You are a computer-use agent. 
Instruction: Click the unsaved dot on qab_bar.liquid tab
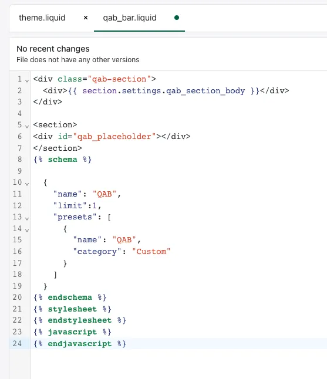pyautogui.click(x=177, y=18)
